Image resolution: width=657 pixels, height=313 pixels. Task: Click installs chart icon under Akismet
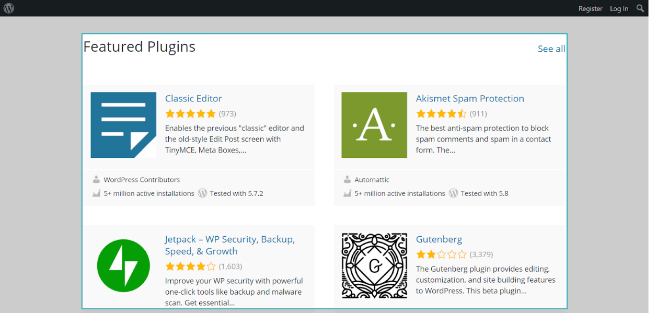(347, 193)
